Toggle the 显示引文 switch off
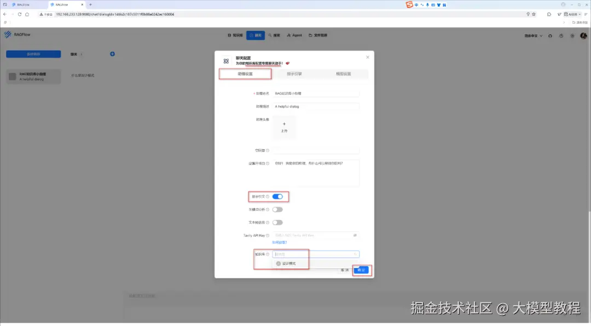 point(277,197)
